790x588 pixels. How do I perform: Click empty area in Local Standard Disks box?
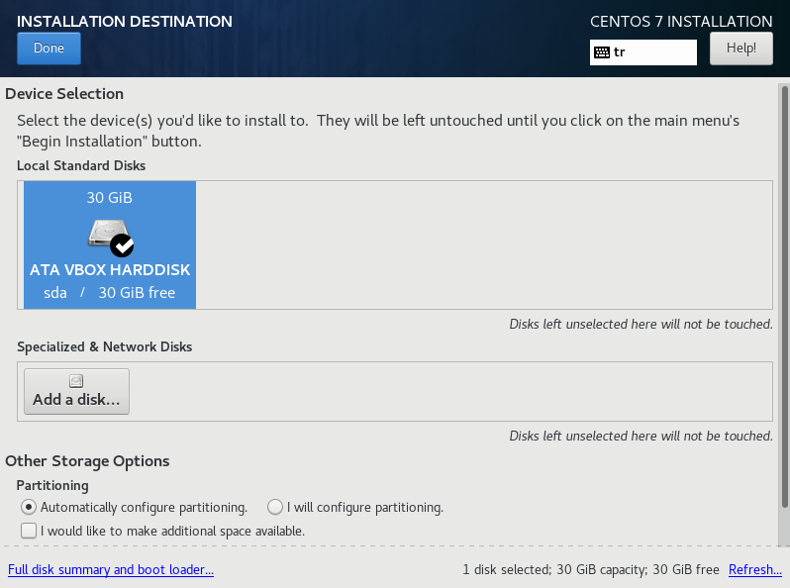click(484, 245)
